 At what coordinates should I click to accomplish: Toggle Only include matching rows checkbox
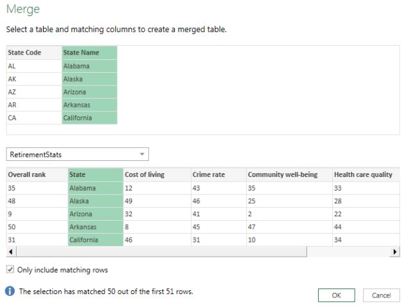(x=10, y=270)
